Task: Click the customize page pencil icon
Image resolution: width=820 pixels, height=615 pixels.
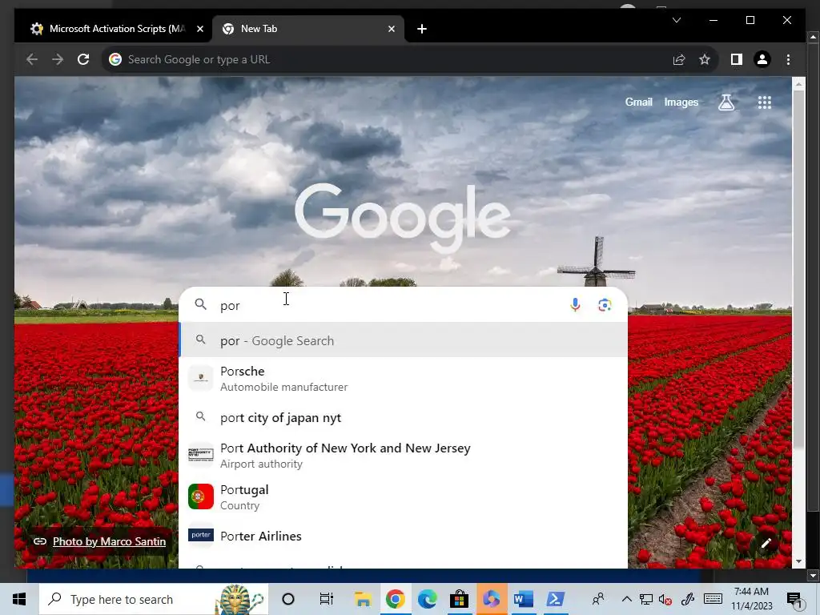Action: (766, 543)
